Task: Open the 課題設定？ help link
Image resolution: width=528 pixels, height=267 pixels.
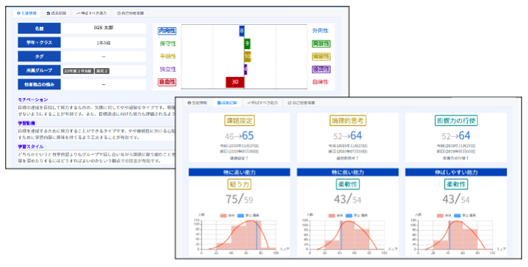Action: coord(239,158)
